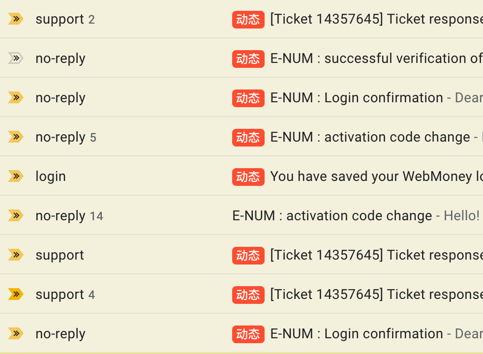
Task: Click 动态 label on "support 4" ticket thread
Action: [248, 295]
